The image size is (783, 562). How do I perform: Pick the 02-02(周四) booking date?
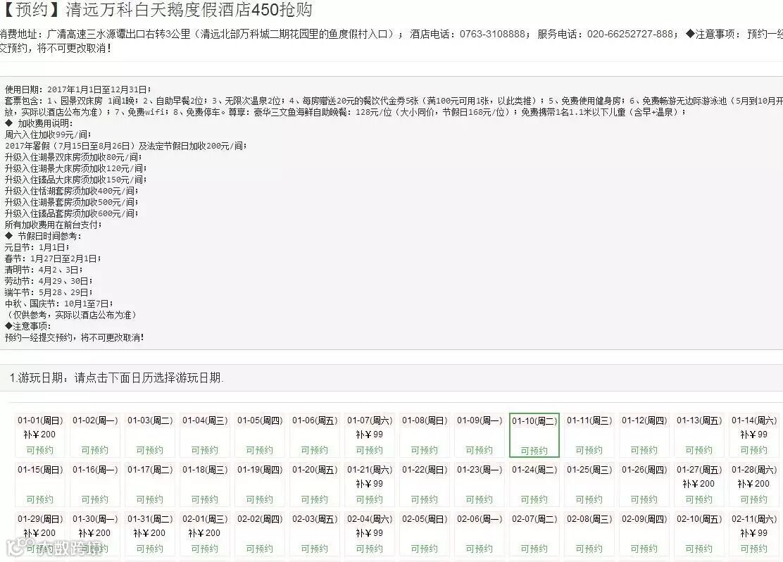pyautogui.click(x=260, y=534)
